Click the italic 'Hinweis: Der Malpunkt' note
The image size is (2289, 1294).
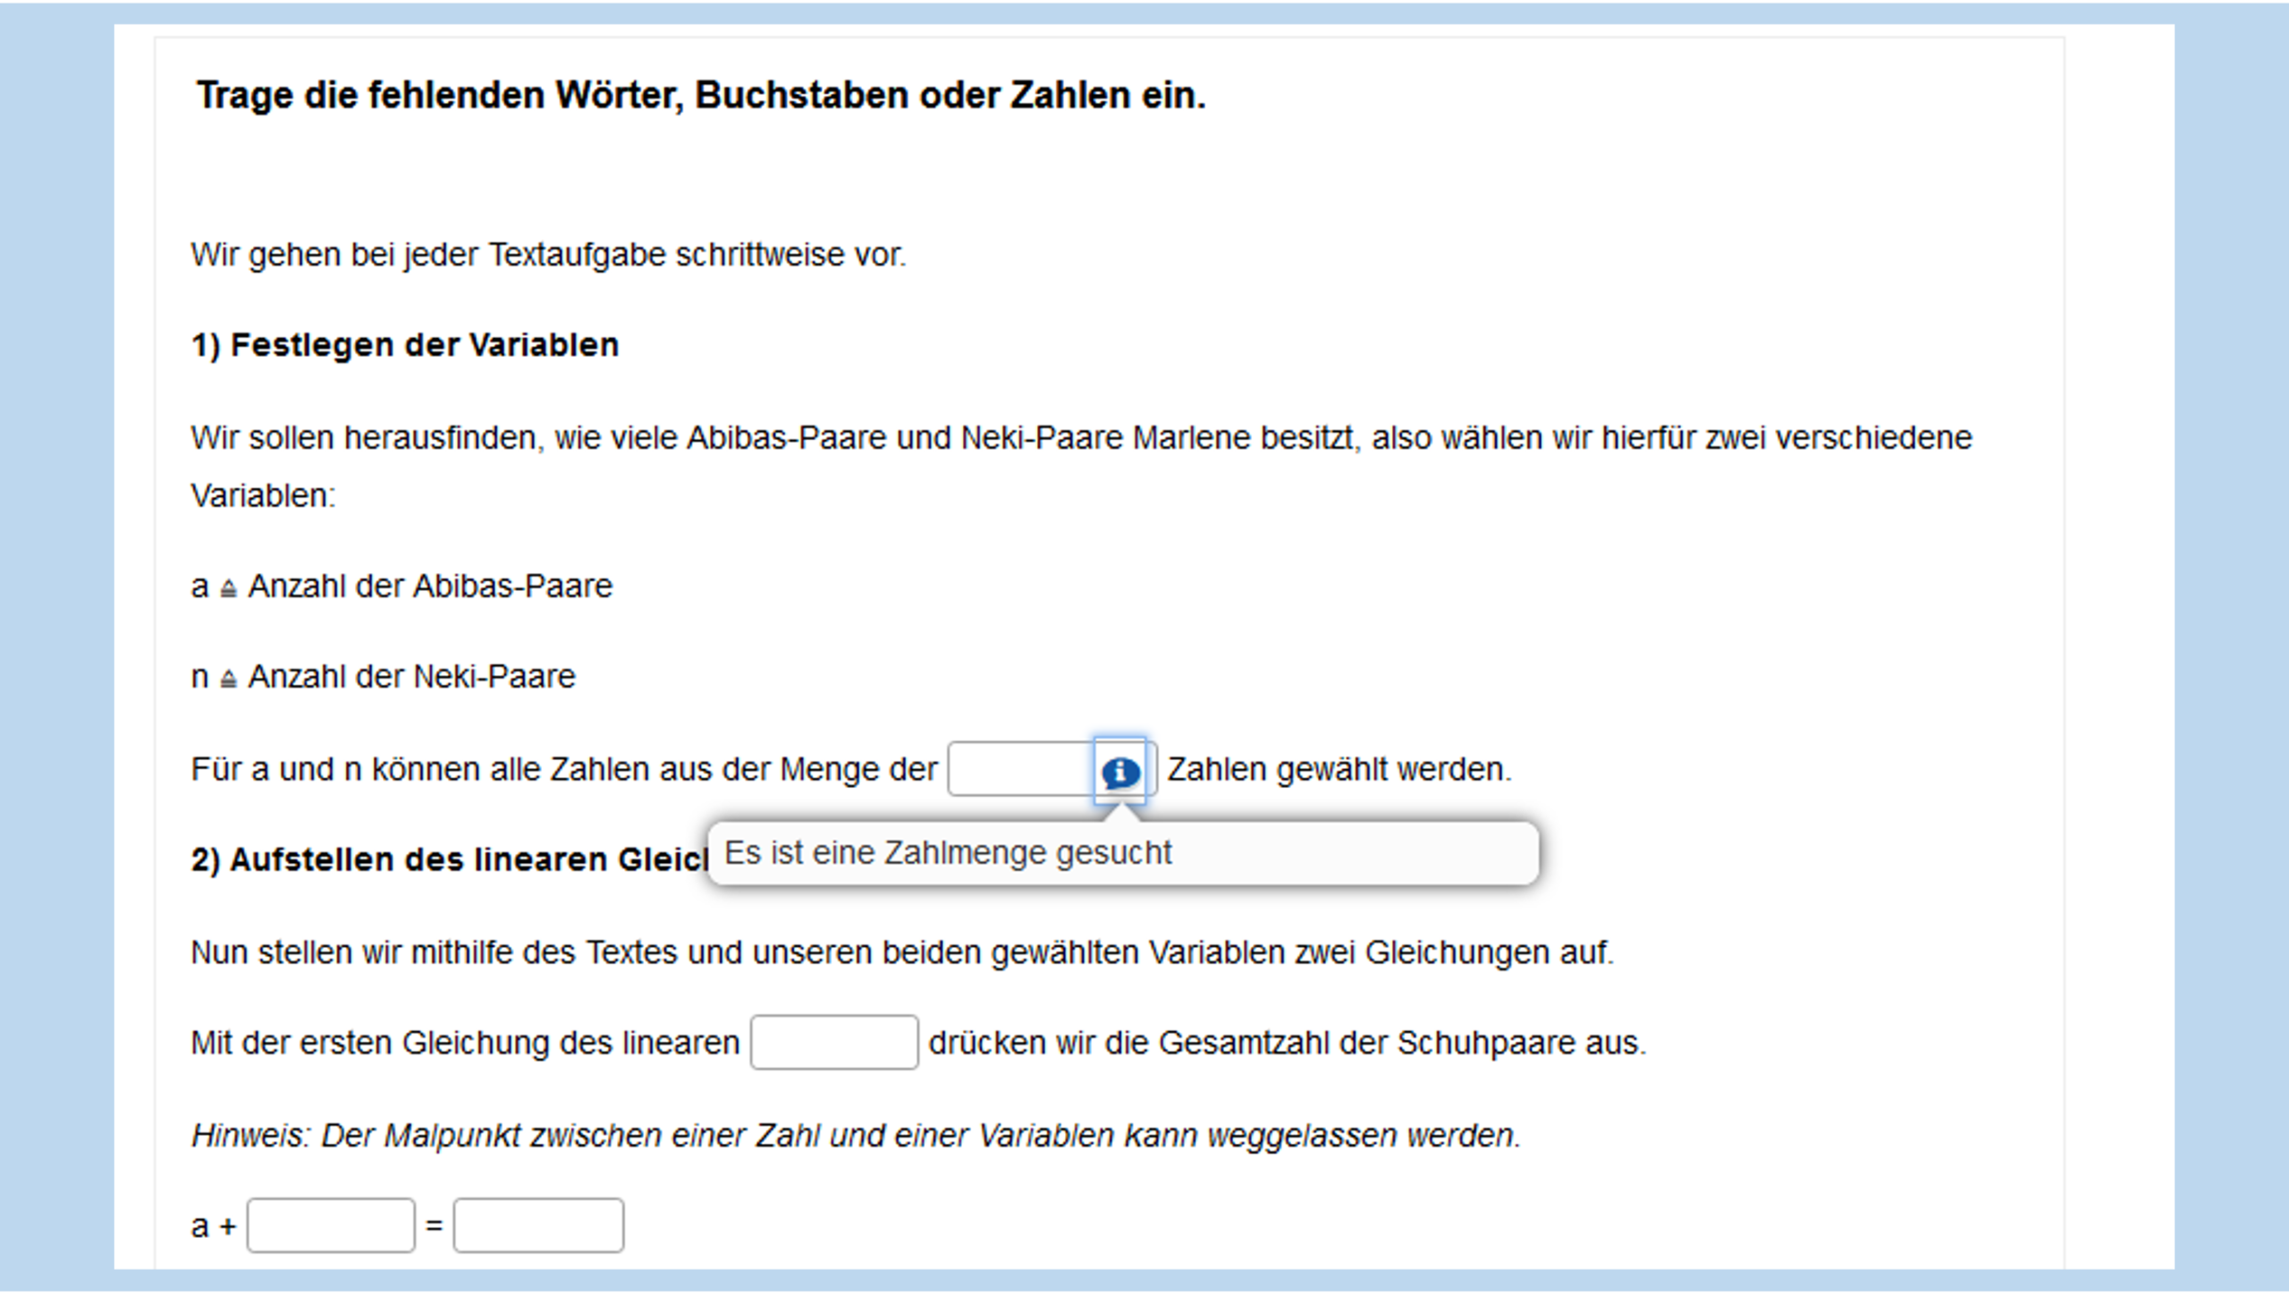pyautogui.click(x=855, y=1136)
